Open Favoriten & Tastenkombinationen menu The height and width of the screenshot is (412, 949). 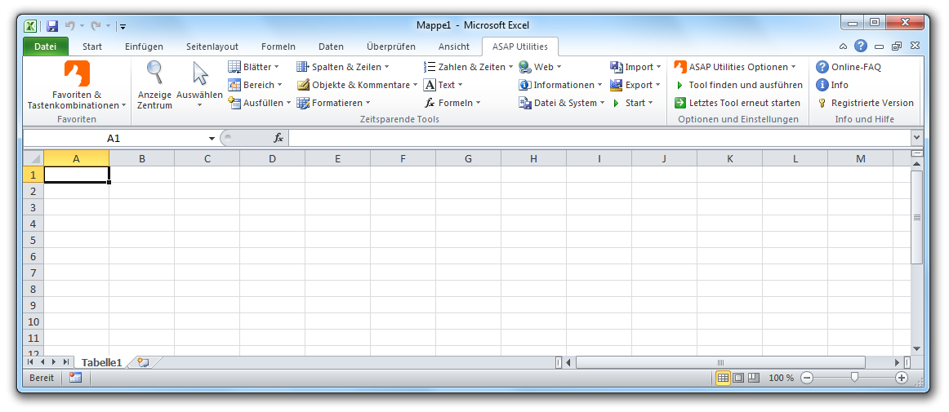77,86
